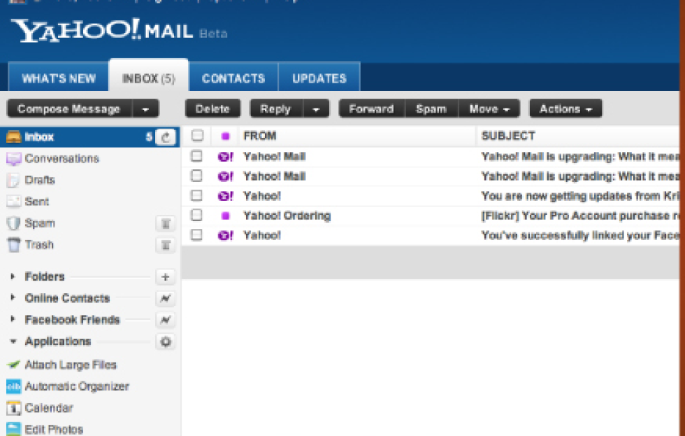Open Applications settings gear icon
Viewport: 685px width, 436px height.
click(165, 342)
